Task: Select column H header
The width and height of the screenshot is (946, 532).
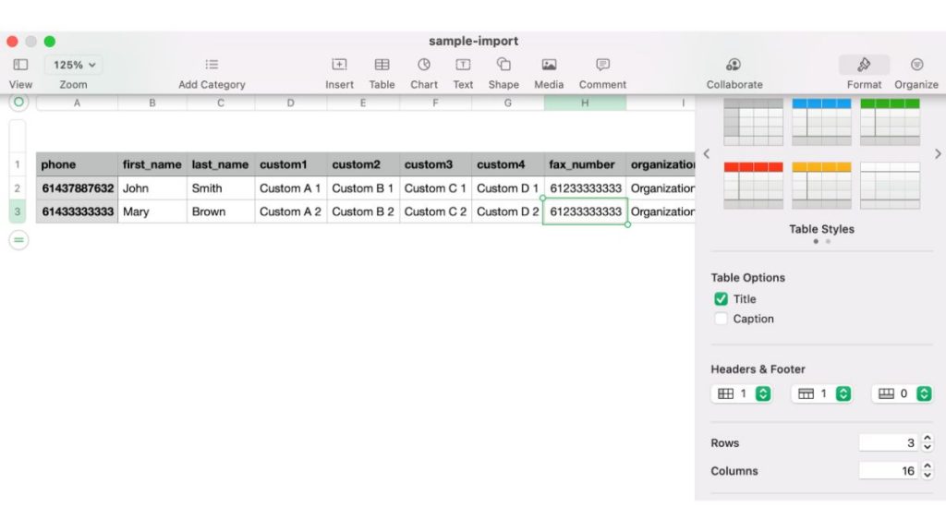Action: (x=585, y=103)
